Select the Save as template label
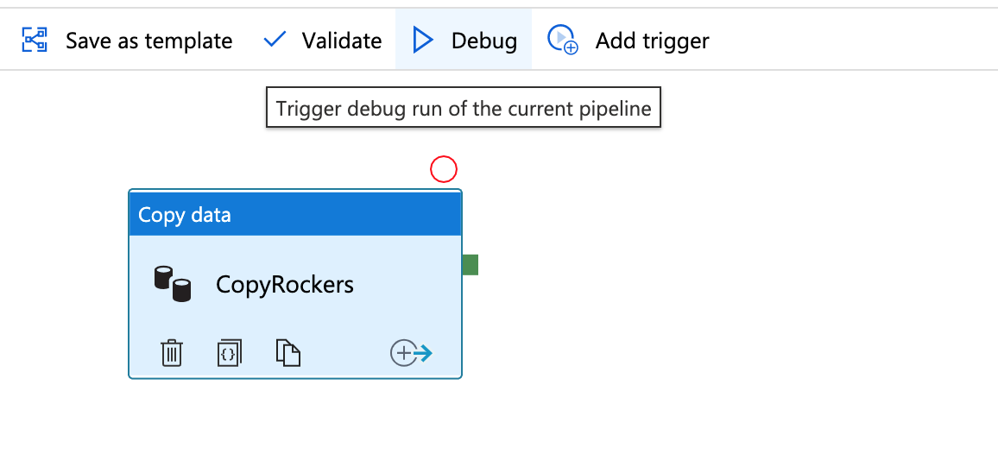The height and width of the screenshot is (454, 998). coord(149,41)
